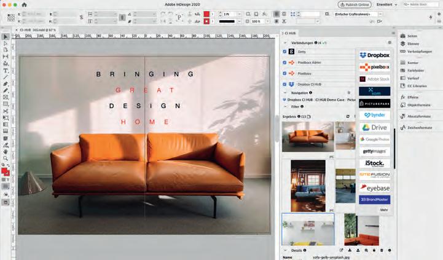The height and width of the screenshot is (260, 443).
Task: Click the reference point locator grid
Action: [x=11, y=18]
